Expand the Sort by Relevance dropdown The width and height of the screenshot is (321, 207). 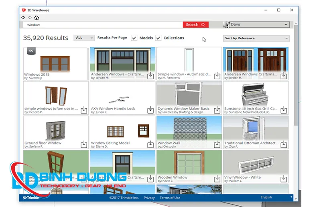tap(256, 38)
